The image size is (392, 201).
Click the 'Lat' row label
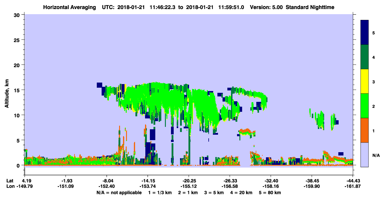tap(10, 181)
